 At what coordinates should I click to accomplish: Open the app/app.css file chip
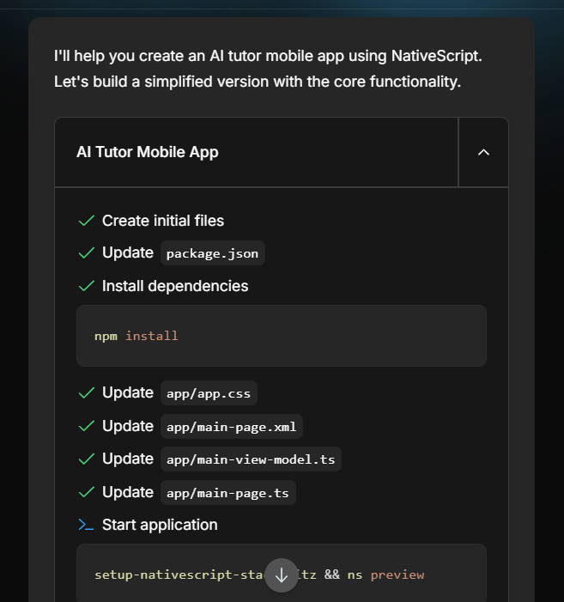pos(209,393)
